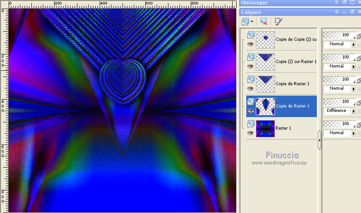This screenshot has height=213, width=361.
Task: Open the Différence blend mode dropdown
Action: (x=353, y=111)
